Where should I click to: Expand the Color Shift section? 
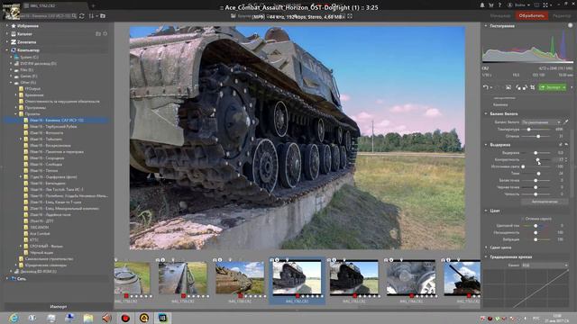click(x=486, y=247)
